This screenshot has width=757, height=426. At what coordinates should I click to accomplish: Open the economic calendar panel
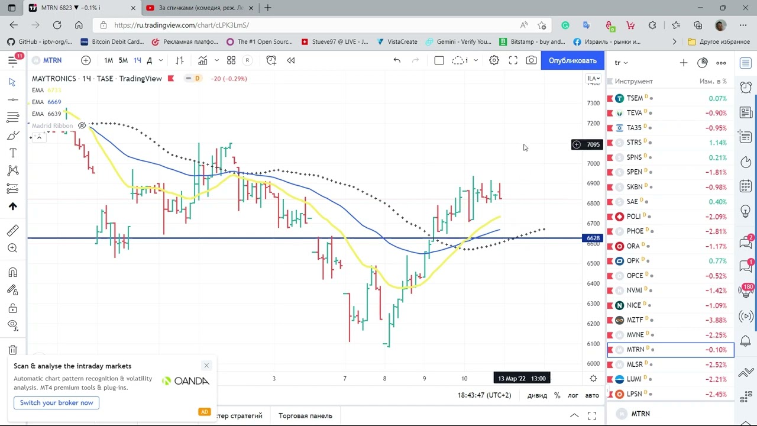click(746, 186)
